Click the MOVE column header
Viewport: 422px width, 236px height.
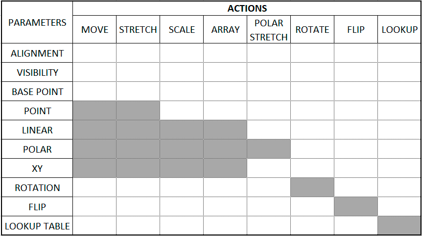[95, 30]
